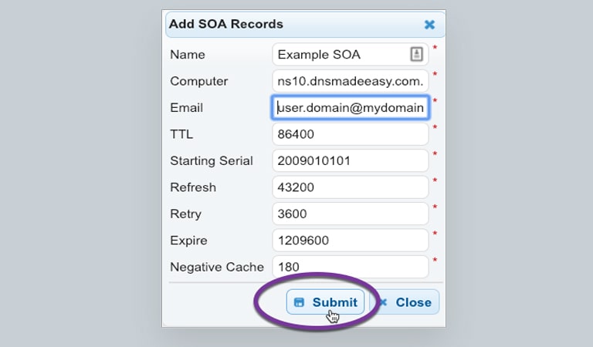This screenshot has width=593, height=347.
Task: Click the Negative Cache field showing 180
Action: [351, 267]
